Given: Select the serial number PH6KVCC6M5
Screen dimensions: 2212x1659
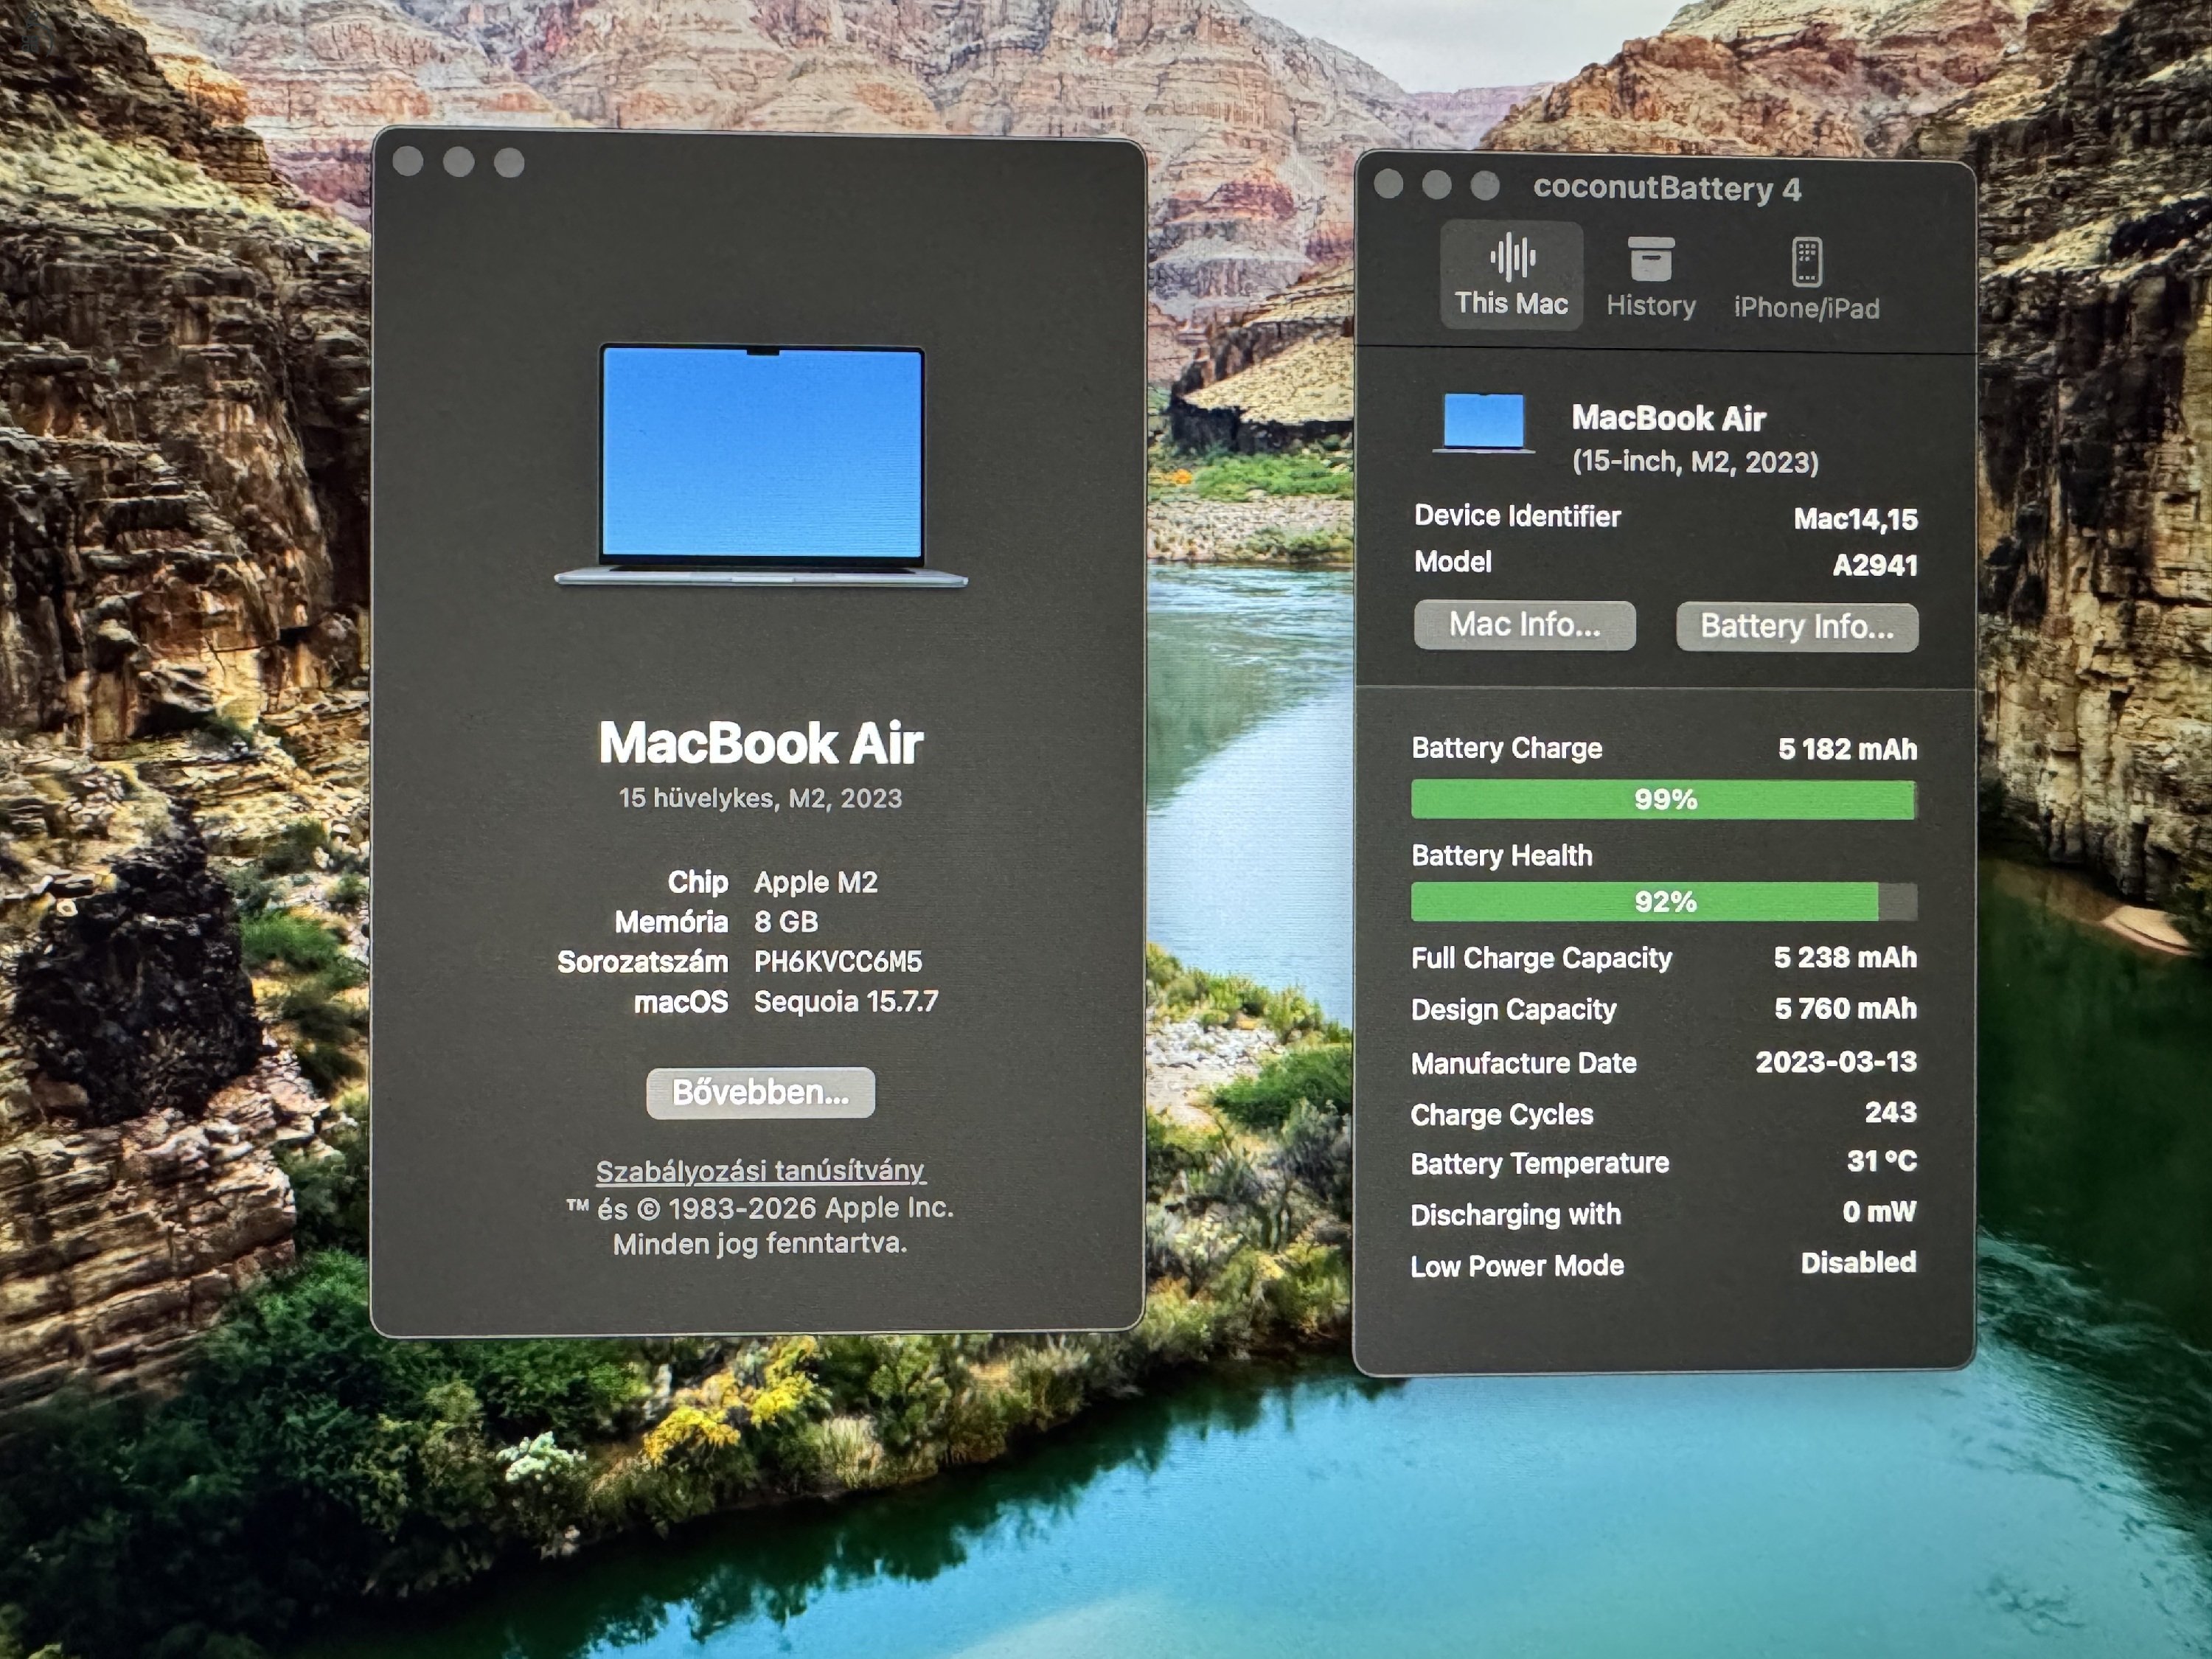Looking at the screenshot, I should pos(838,961).
